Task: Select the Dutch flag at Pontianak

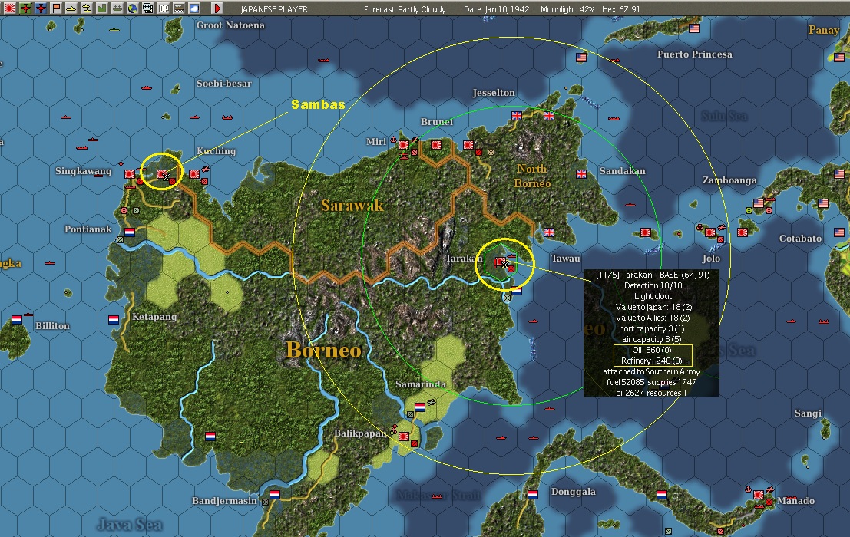Action: point(130,232)
